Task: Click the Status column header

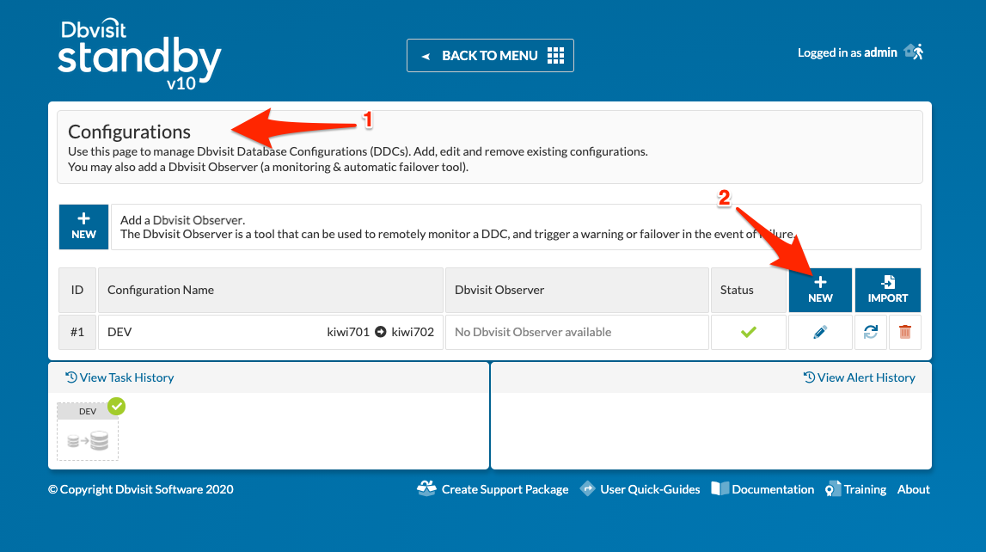Action: (748, 290)
